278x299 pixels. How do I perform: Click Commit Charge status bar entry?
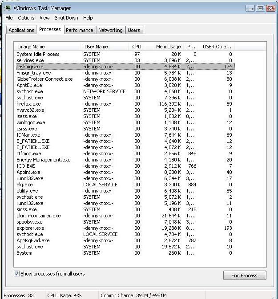[x=133, y=295]
